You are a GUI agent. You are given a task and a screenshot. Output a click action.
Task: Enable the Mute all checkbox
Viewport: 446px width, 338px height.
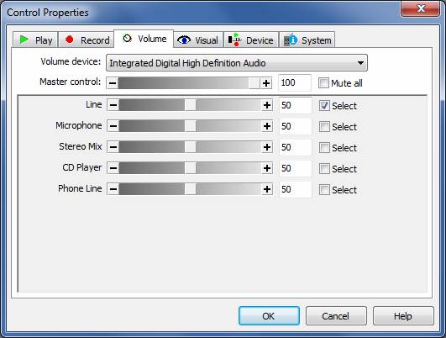(x=323, y=83)
